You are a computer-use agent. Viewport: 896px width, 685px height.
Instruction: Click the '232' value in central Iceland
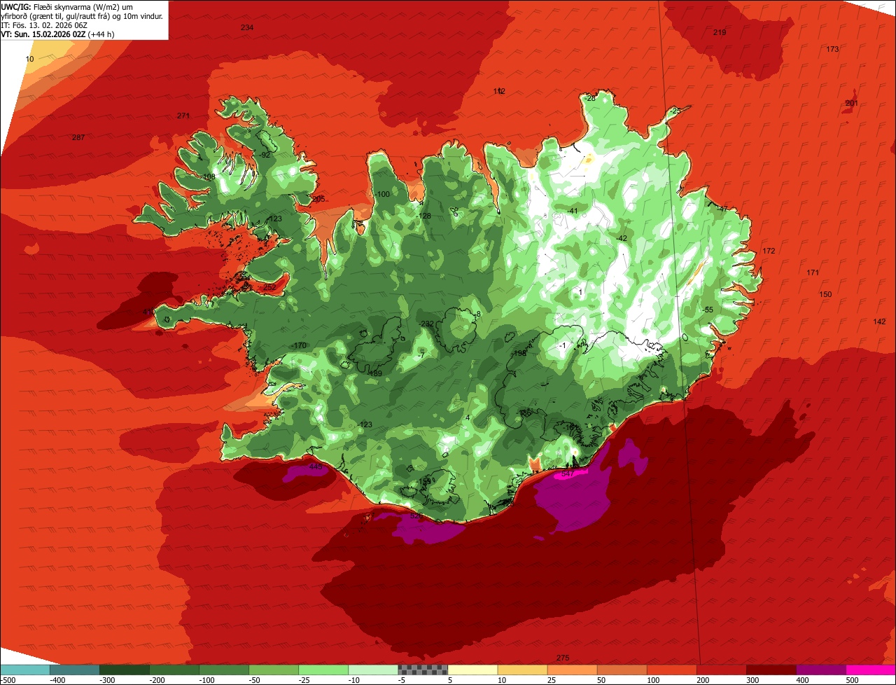pos(428,323)
